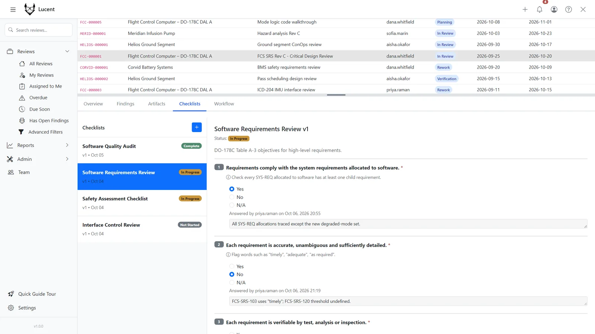
Task: Click the question 1 comment text box
Action: pos(408,224)
